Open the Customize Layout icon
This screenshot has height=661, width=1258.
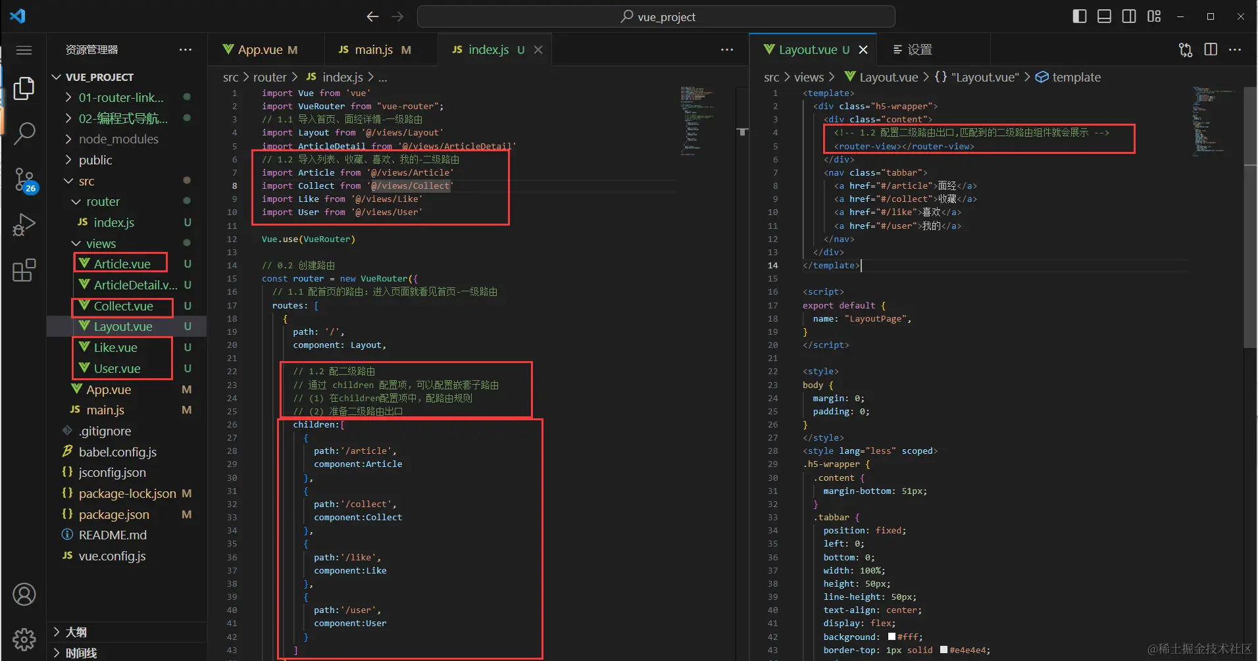click(x=1154, y=16)
